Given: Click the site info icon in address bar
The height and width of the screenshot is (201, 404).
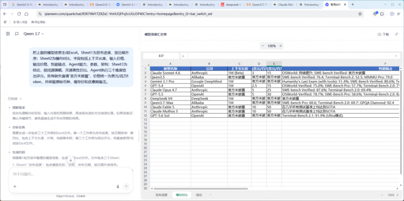Looking at the screenshot, I should [40, 14].
